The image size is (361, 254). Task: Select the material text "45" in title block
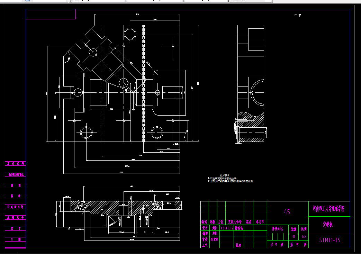point(287,212)
